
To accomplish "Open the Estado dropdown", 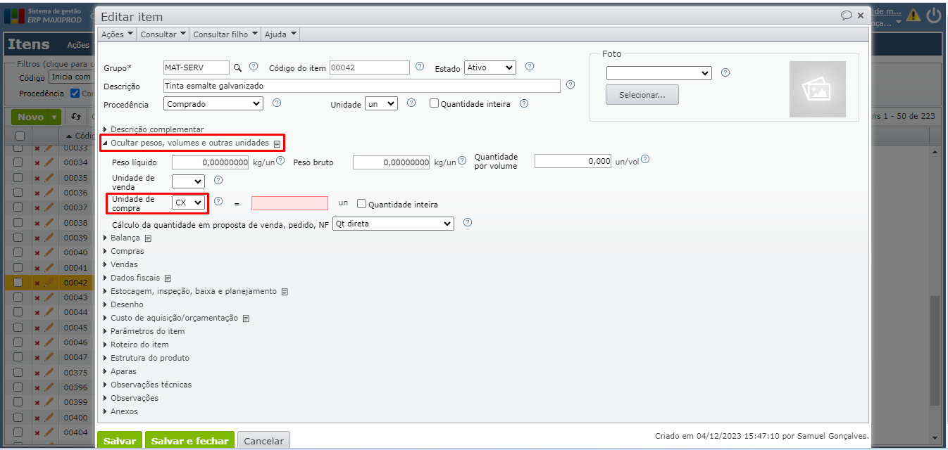I will pos(490,67).
